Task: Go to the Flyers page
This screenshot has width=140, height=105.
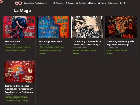Action: click(x=102, y=3)
